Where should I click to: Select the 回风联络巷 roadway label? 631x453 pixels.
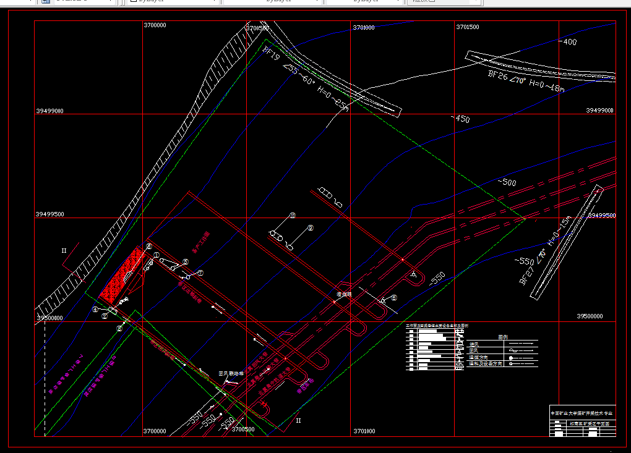click(x=231, y=373)
